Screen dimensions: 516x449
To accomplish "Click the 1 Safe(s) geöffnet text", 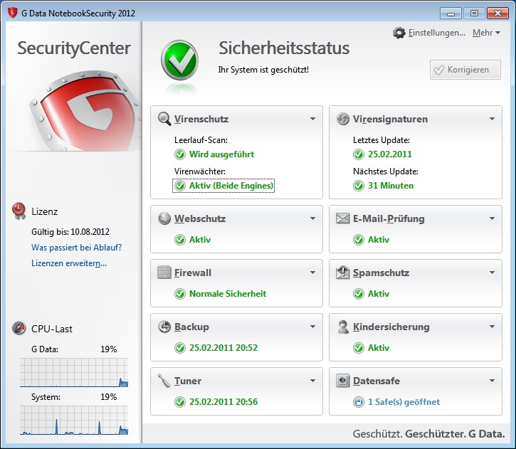I will point(404,401).
